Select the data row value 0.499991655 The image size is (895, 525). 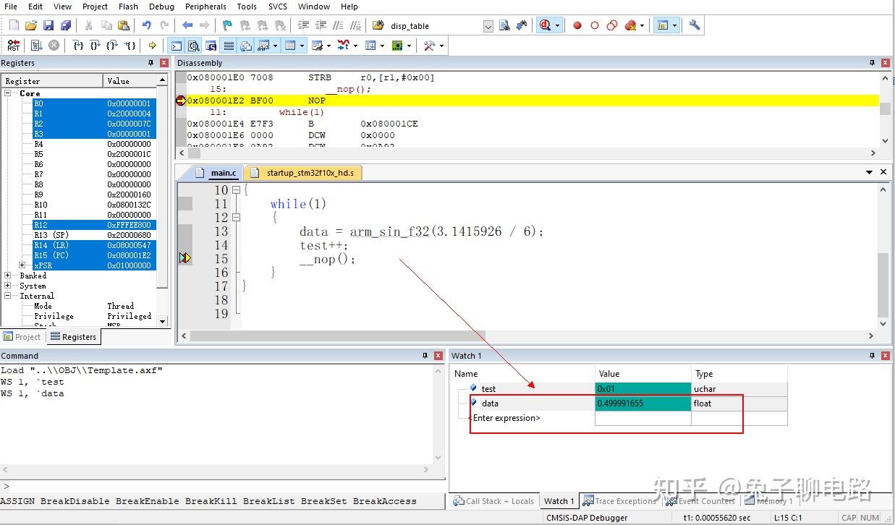coord(642,404)
